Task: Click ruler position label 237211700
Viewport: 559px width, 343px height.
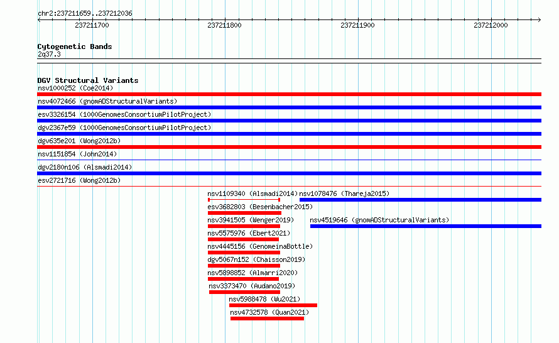Action: coord(92,25)
